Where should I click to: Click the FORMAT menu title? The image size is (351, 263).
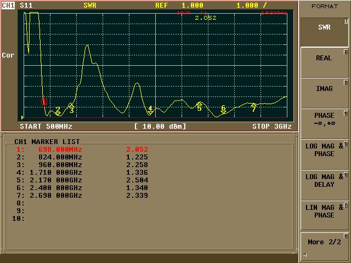click(324, 6)
